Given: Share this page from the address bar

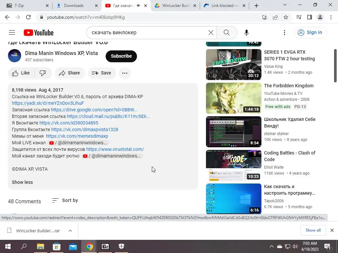Looking at the screenshot, I should click(275, 17).
